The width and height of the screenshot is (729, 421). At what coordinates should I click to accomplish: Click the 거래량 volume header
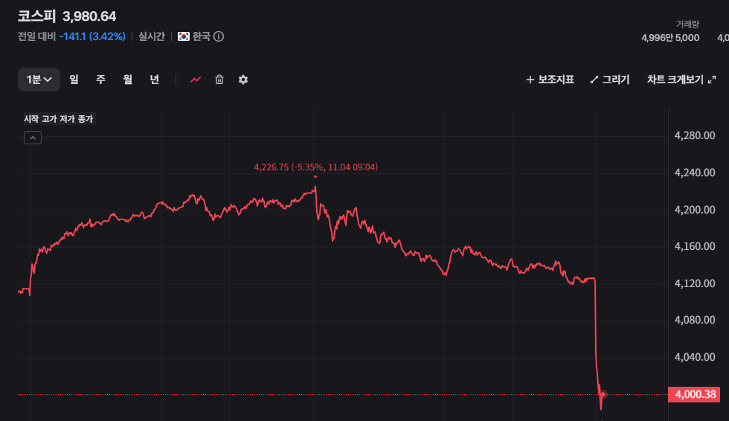(x=687, y=24)
